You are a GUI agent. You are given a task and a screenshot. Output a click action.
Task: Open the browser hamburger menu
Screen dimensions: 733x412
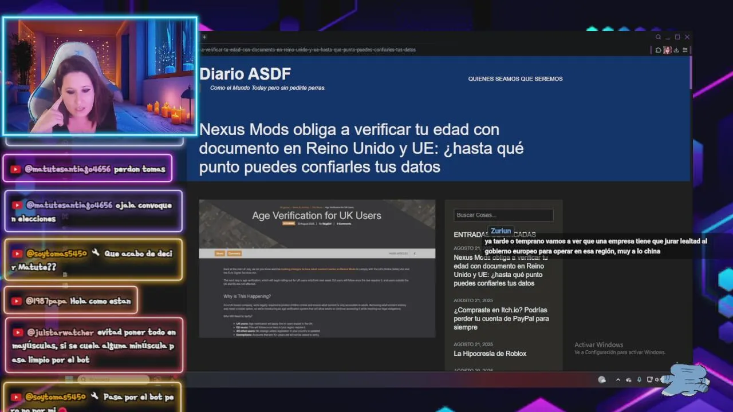685,50
